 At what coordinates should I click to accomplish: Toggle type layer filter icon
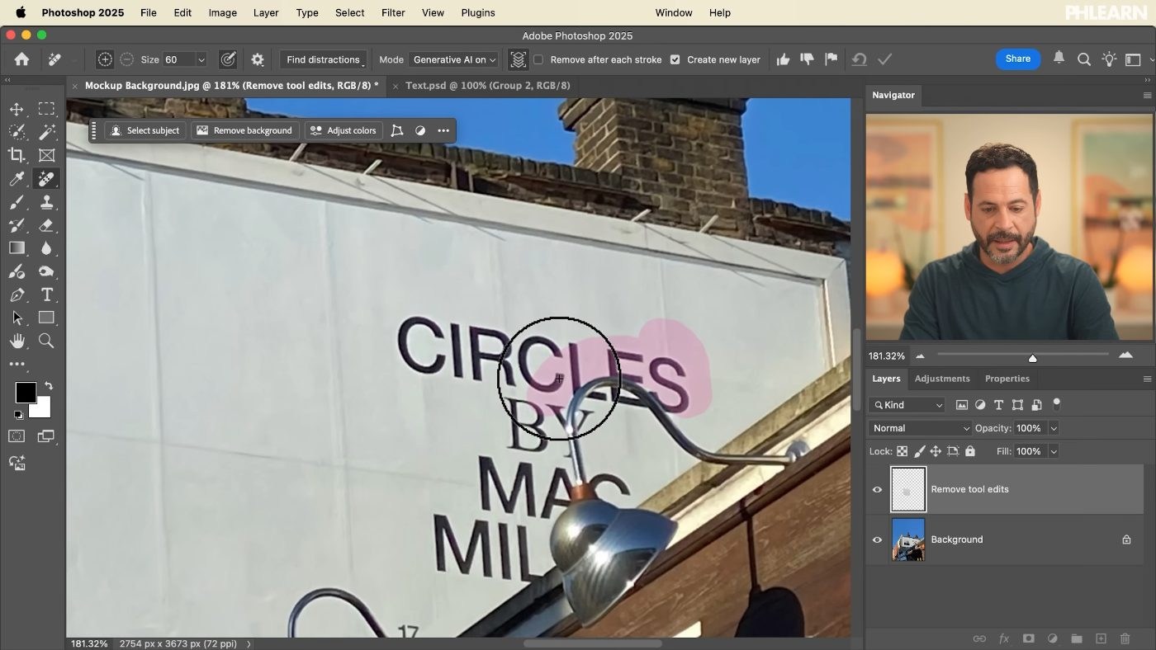pyautogui.click(x=998, y=405)
